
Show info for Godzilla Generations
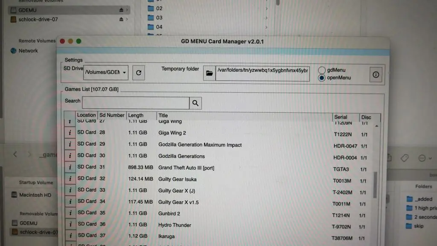pyautogui.click(x=70, y=155)
